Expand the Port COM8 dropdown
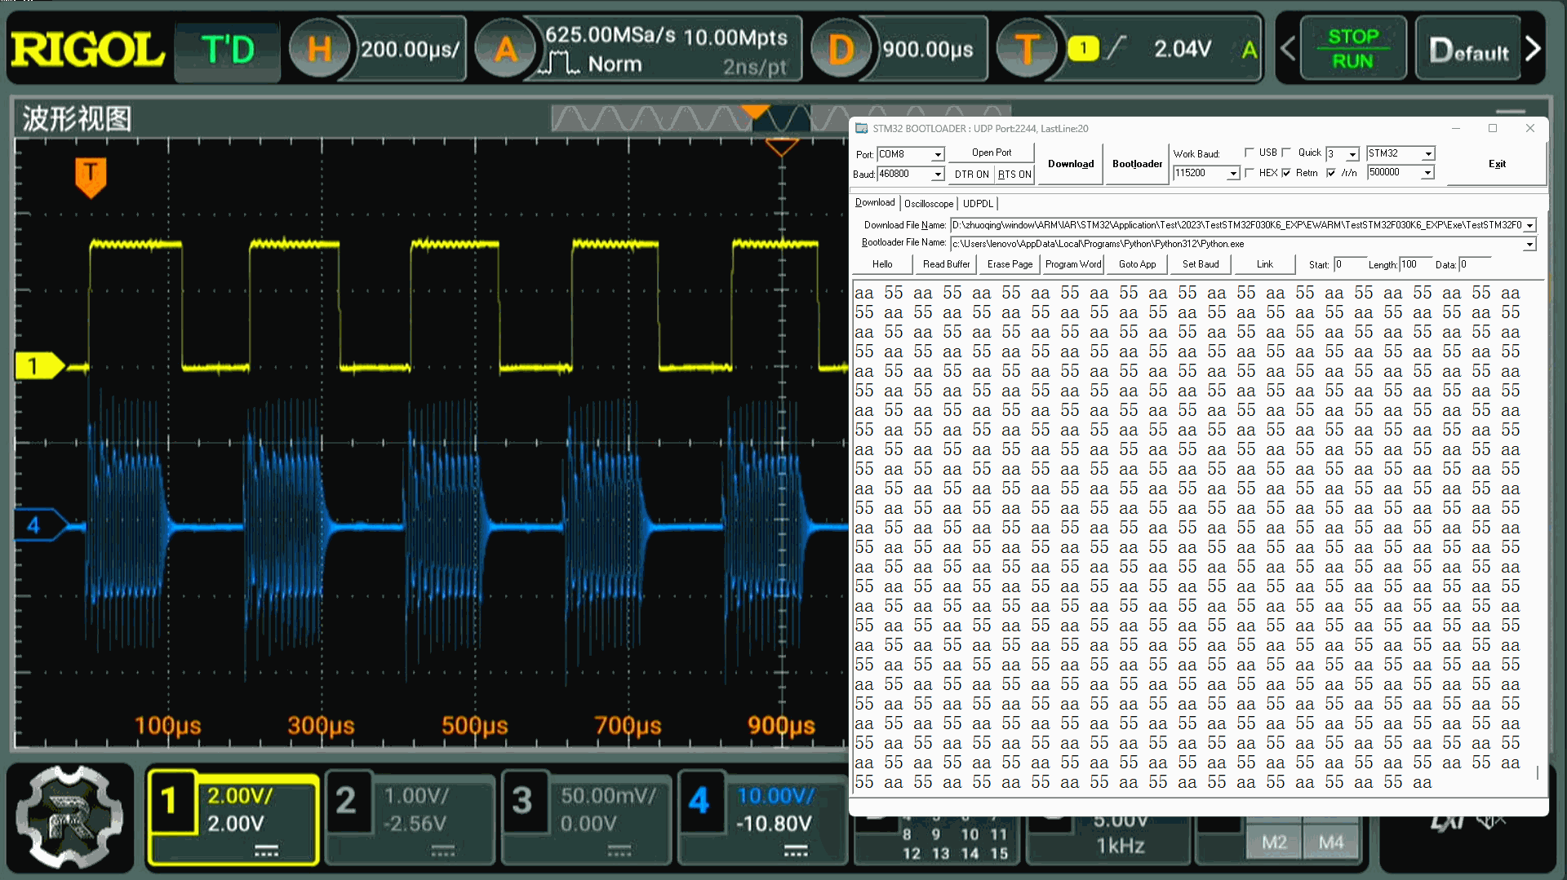 pos(938,154)
